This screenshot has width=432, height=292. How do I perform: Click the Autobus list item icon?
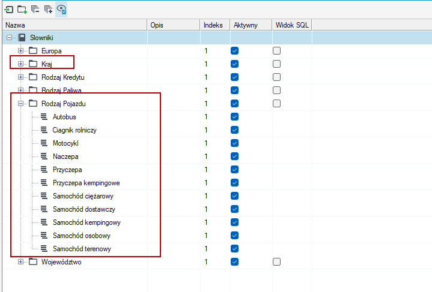click(x=44, y=116)
